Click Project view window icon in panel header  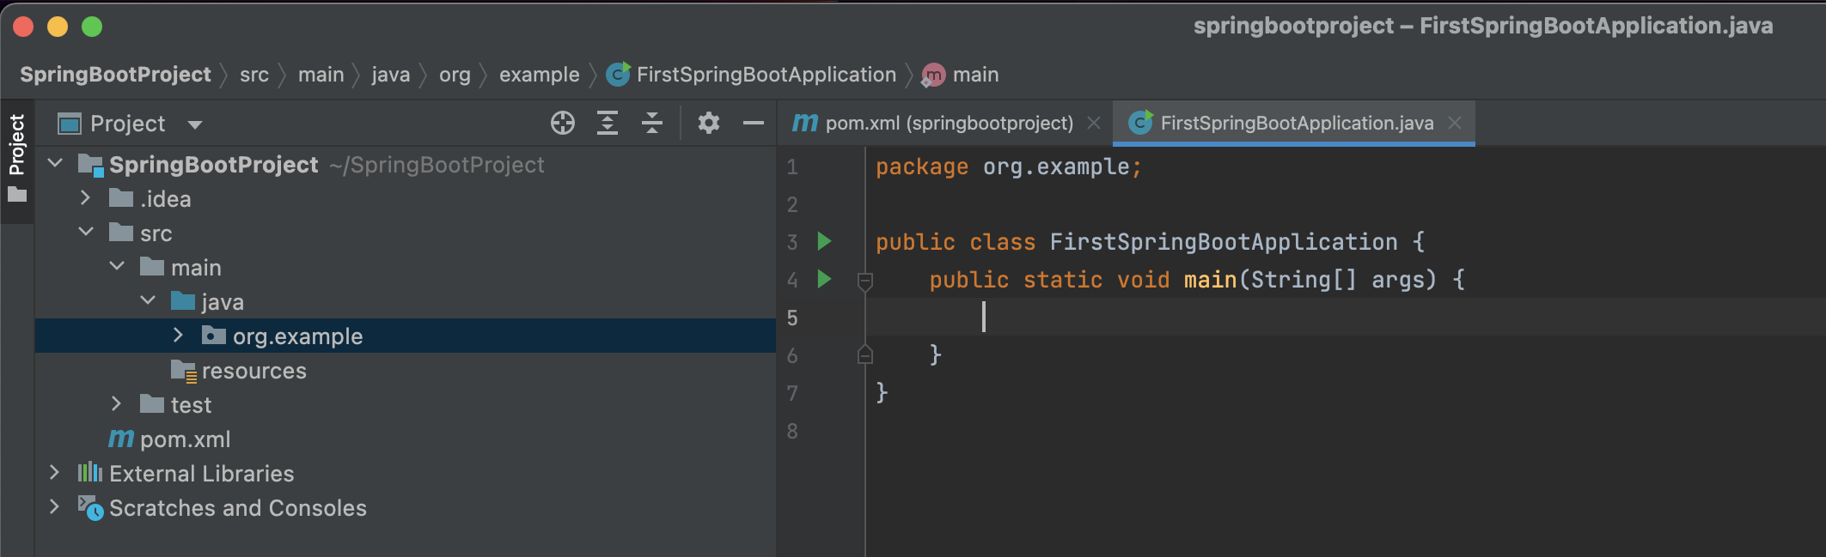coord(69,124)
